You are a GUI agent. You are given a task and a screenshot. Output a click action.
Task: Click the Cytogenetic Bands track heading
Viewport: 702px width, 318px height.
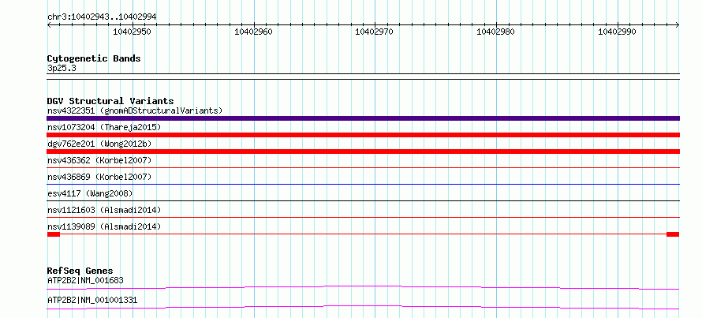[x=94, y=58]
